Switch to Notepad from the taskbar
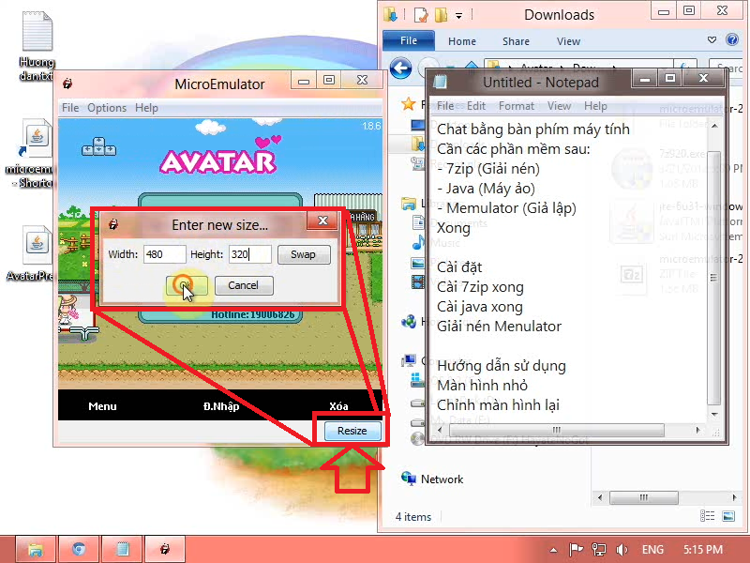 click(123, 549)
